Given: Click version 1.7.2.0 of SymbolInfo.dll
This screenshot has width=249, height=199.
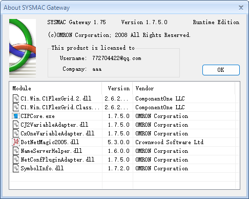Looking at the screenshot, I should pyautogui.click(x=118, y=168).
